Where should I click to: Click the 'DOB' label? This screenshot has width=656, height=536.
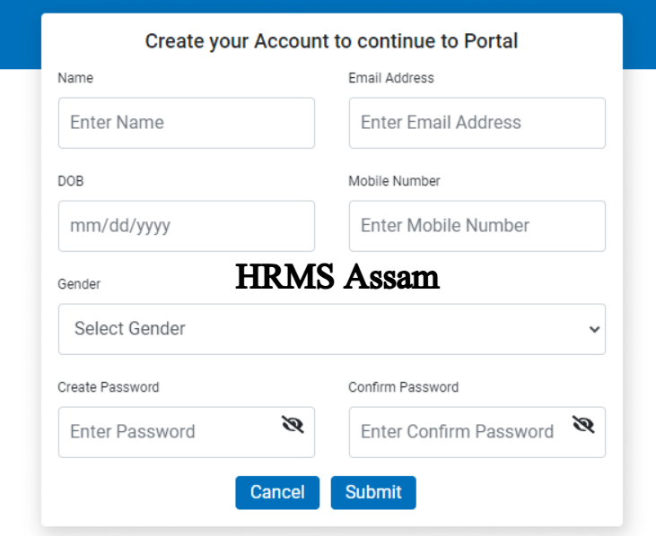pyautogui.click(x=71, y=181)
